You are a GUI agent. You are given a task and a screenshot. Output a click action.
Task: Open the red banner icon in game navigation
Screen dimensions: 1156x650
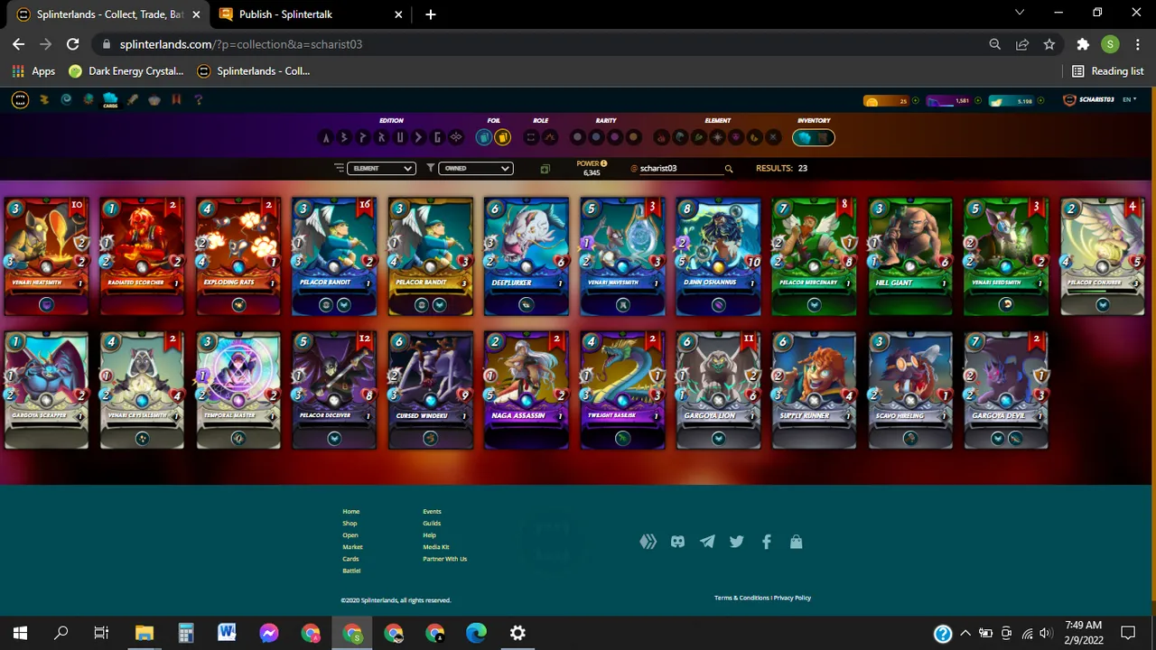177,99
